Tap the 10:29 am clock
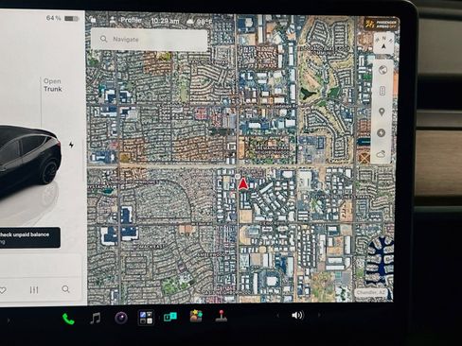 click(x=165, y=21)
